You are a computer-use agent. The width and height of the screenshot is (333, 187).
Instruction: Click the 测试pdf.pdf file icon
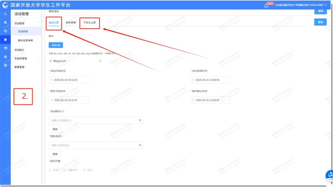(x=51, y=61)
